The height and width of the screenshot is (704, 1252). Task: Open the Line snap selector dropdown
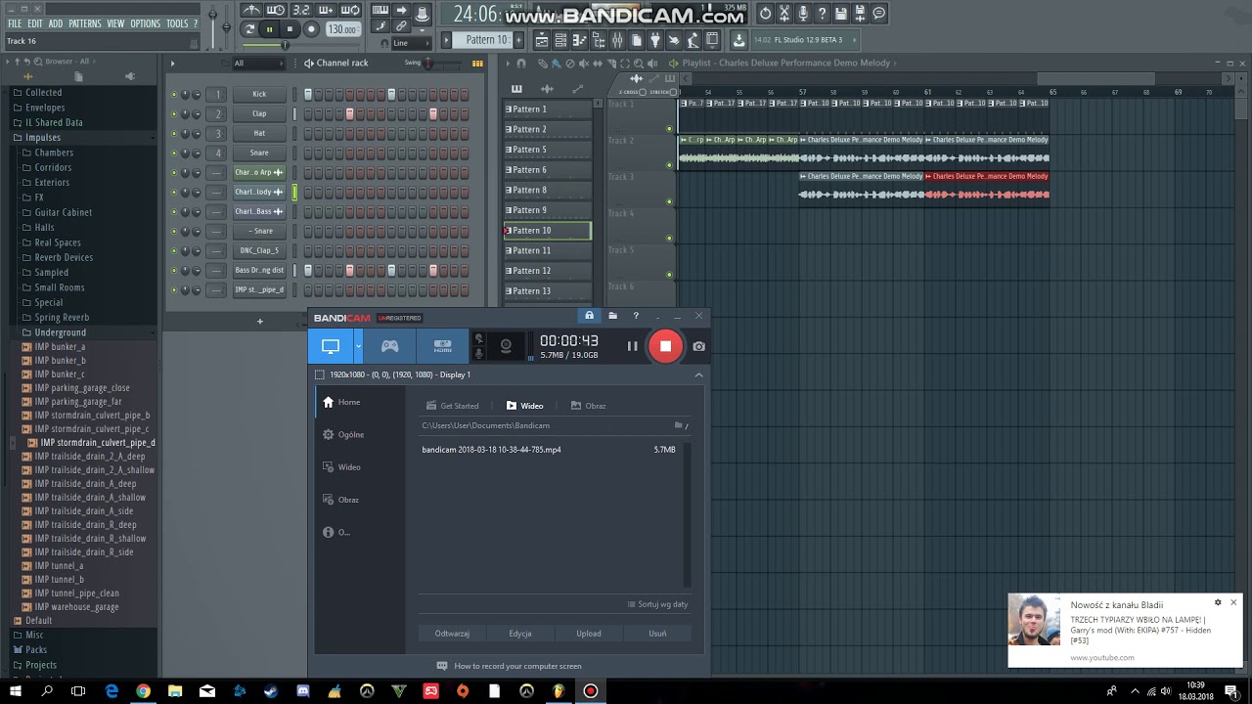(x=411, y=43)
